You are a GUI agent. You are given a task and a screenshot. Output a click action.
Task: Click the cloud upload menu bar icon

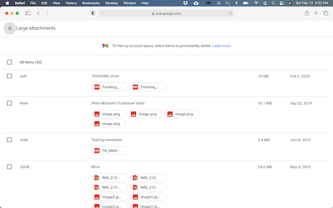[x=196, y=3]
